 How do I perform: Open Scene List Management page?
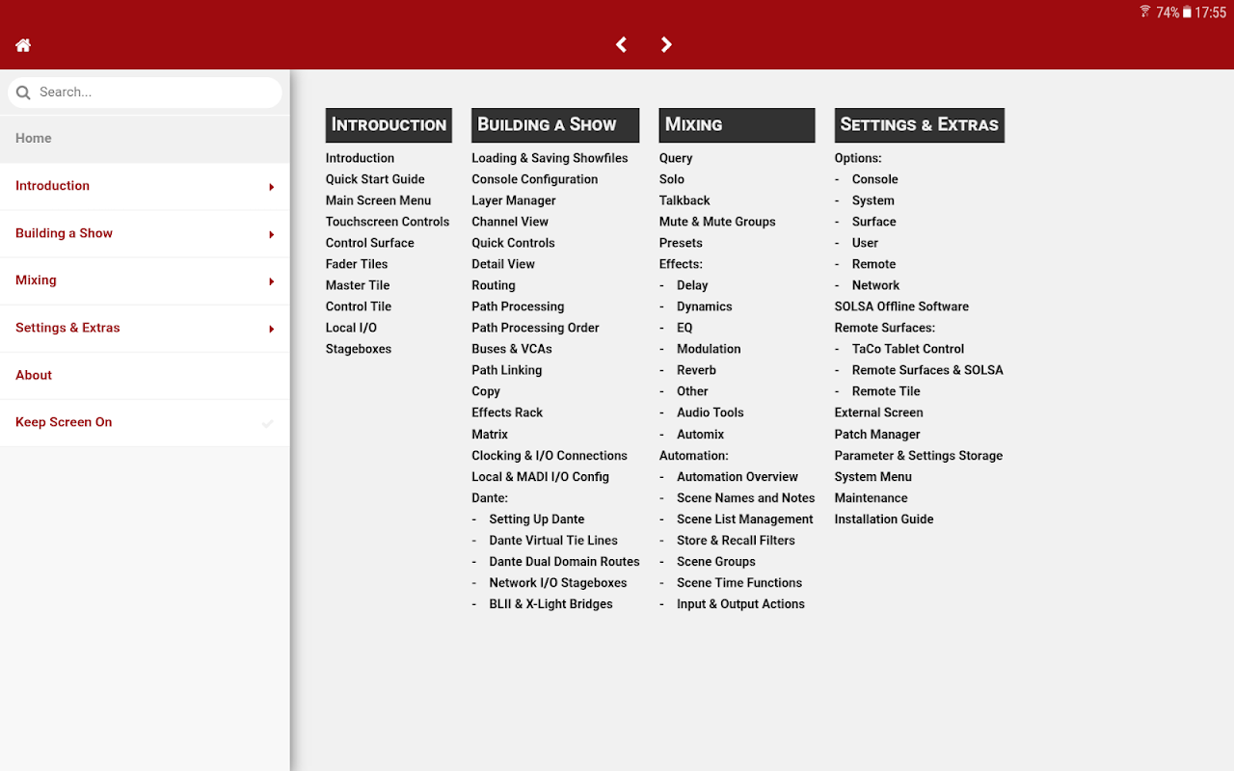point(745,519)
